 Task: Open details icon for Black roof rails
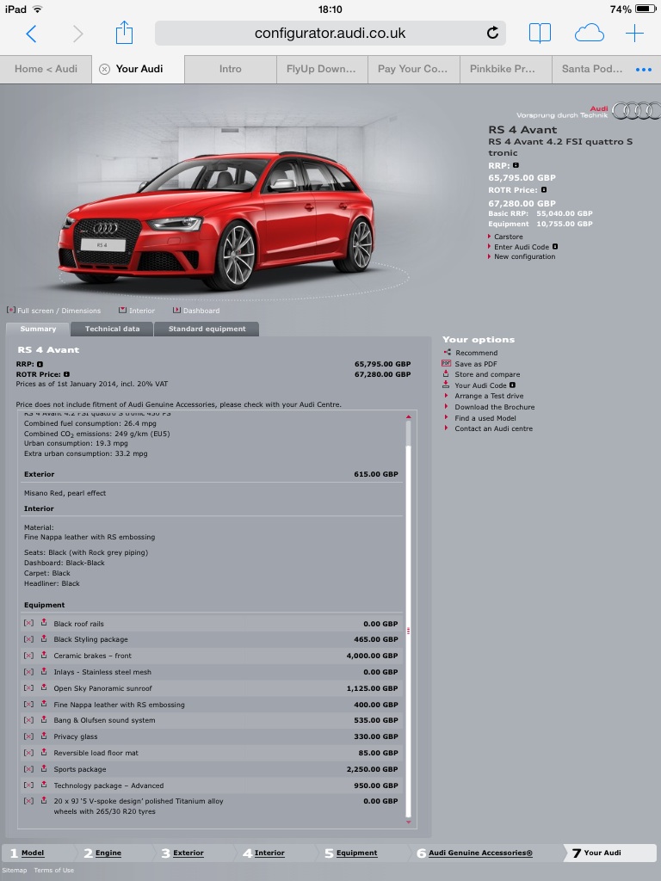tap(44, 623)
